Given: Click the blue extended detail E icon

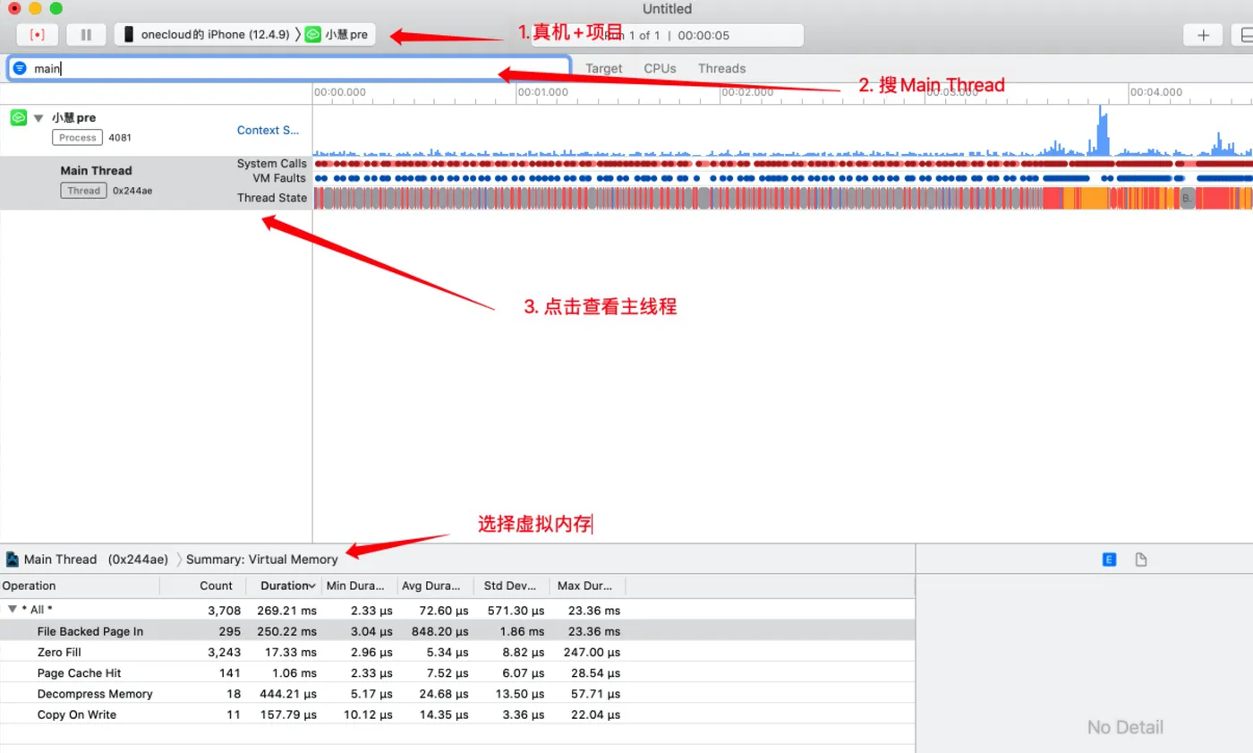Looking at the screenshot, I should (x=1109, y=560).
